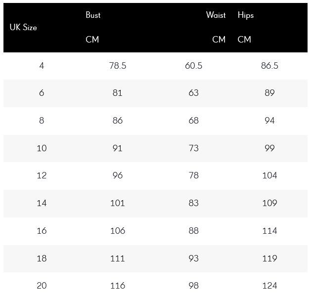Select bust value 78.5
Viewport: 312px width, 300px height.
pos(118,66)
